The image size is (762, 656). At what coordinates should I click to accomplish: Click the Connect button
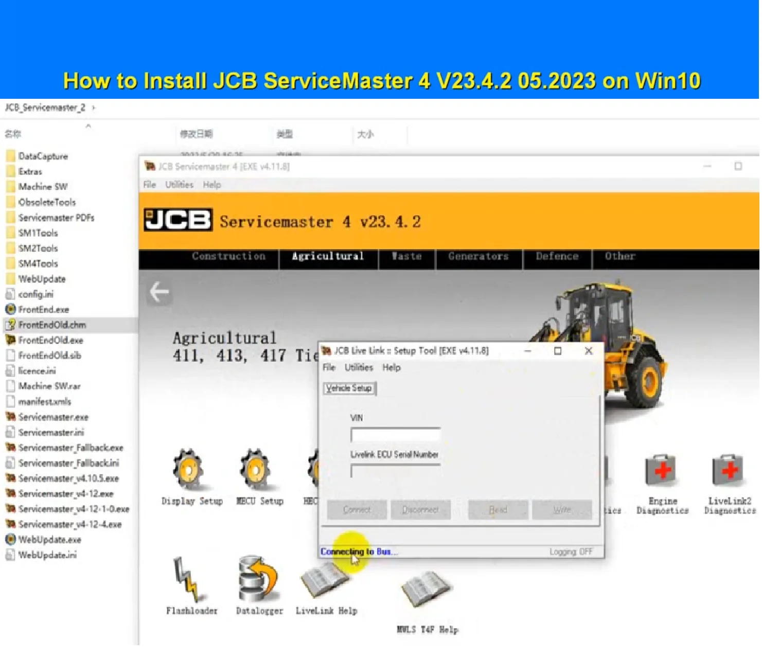[x=358, y=511]
